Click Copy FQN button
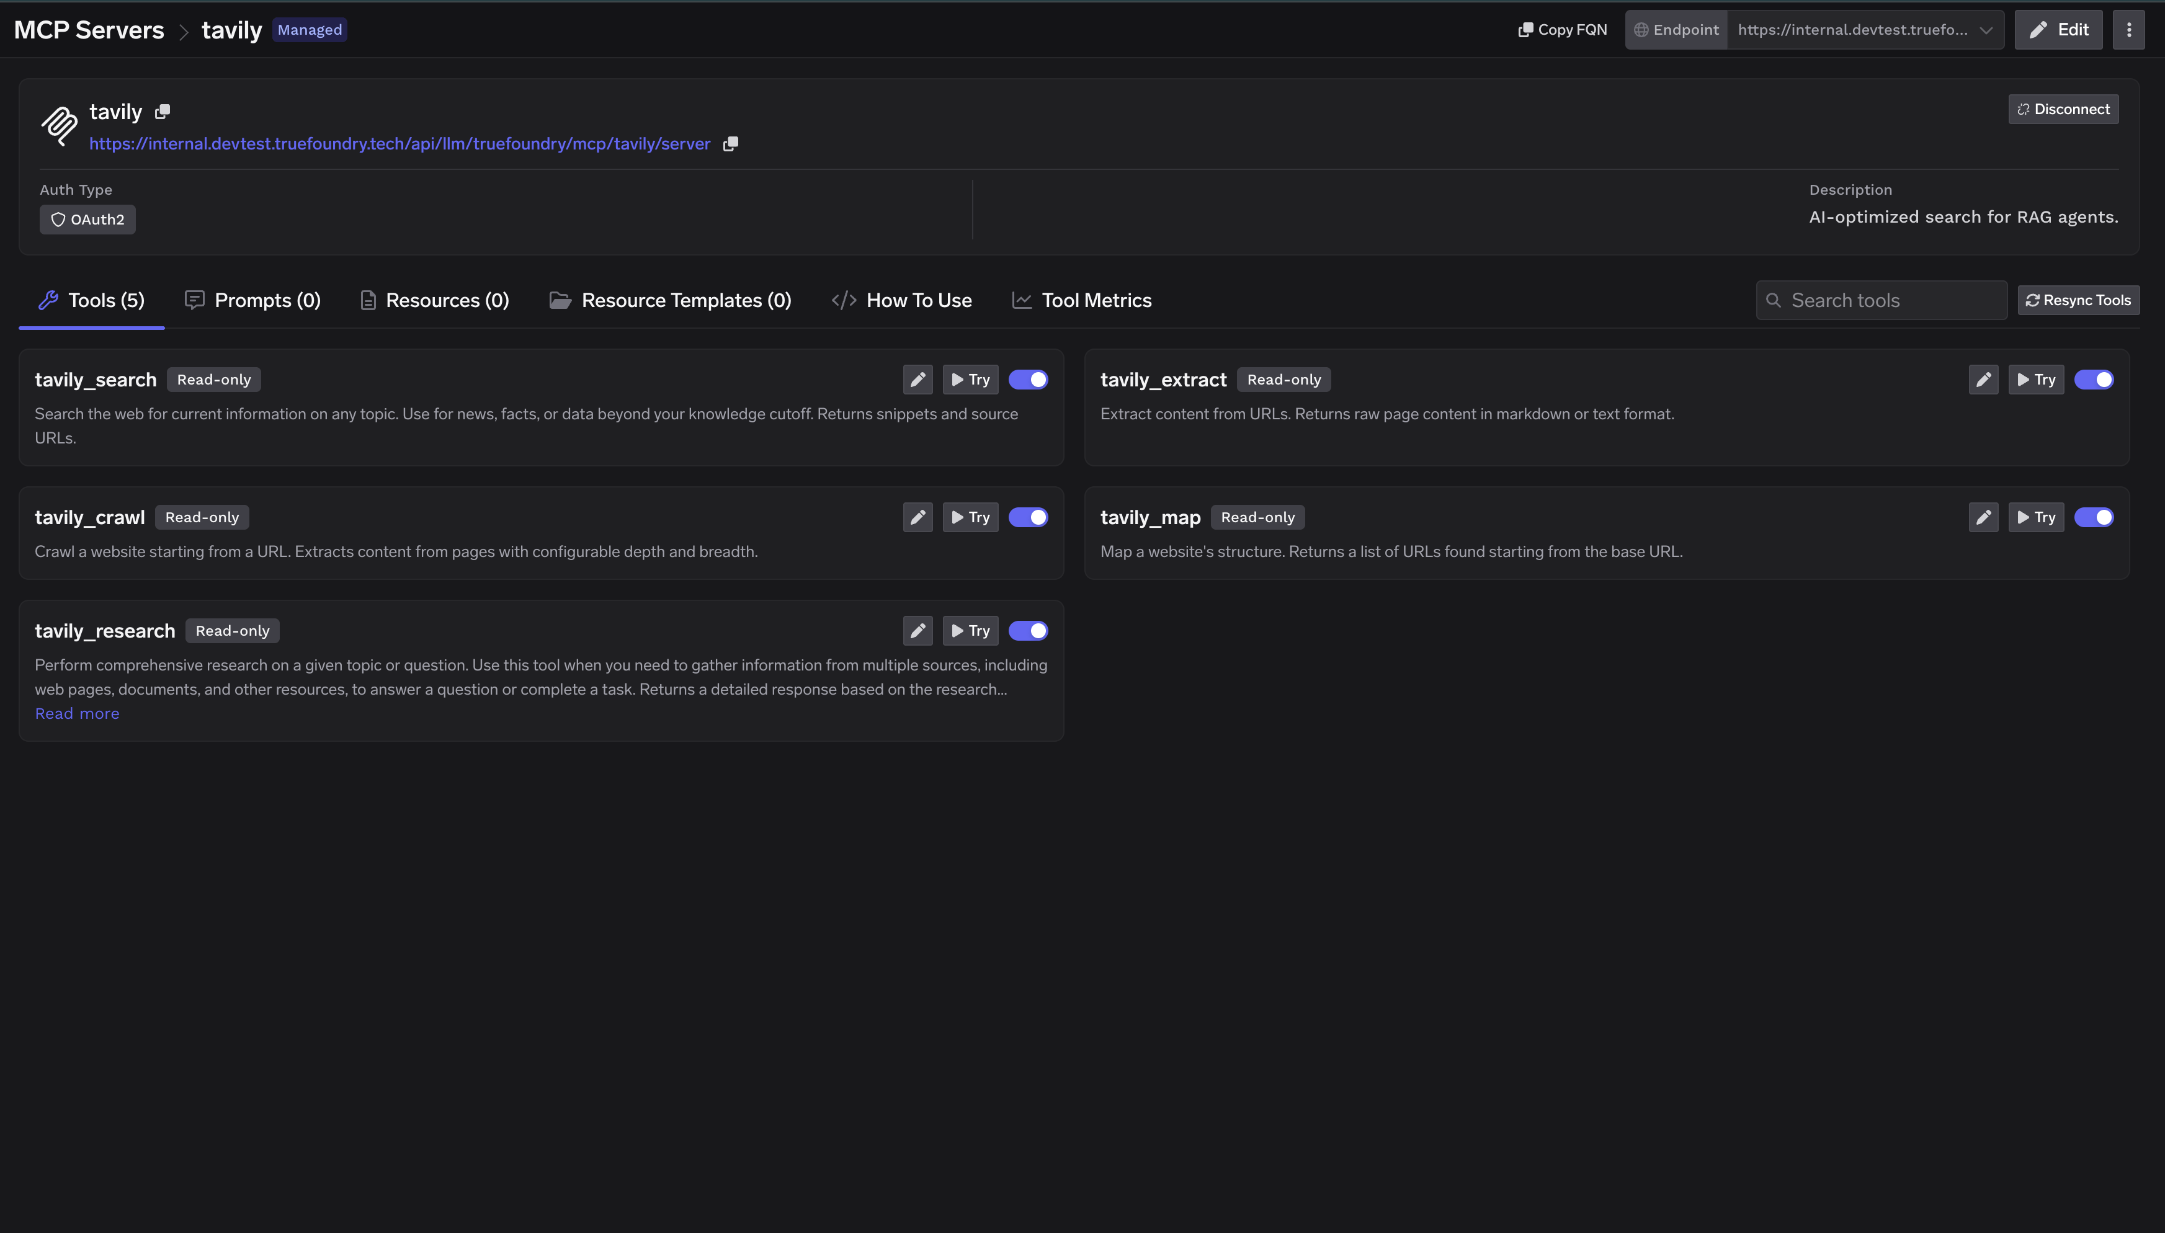This screenshot has width=2165, height=1233. pyautogui.click(x=1563, y=30)
